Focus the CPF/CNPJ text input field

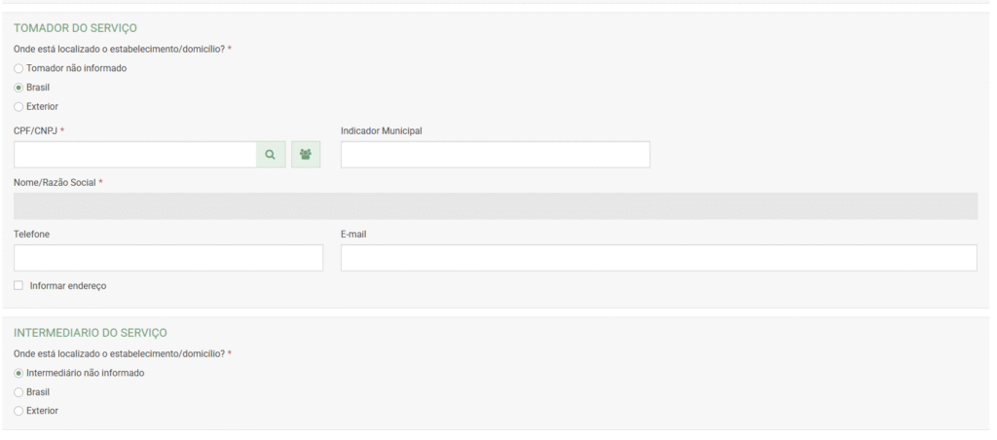tap(134, 155)
